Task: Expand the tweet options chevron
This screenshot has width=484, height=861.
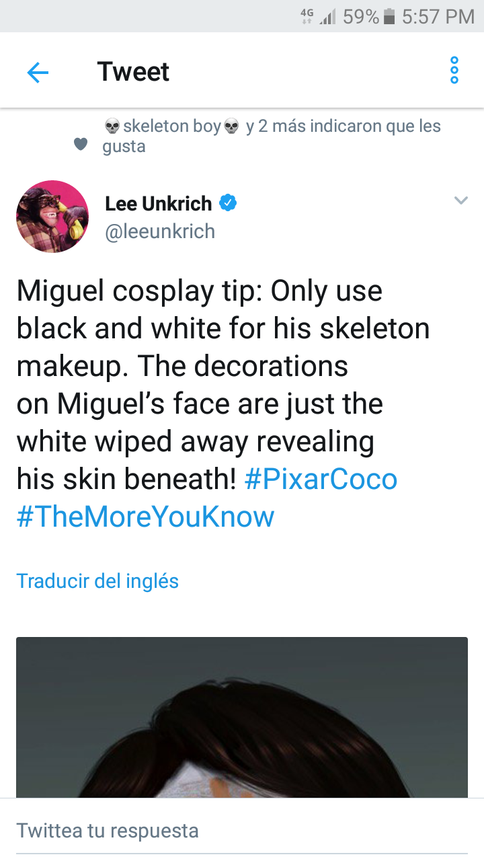Action: pos(460,200)
